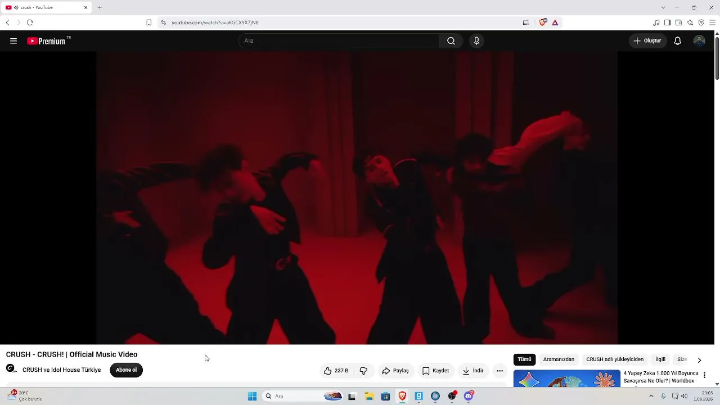Open Microsoft Store from taskbar

[385, 396]
